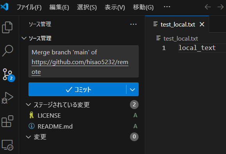
Task: Collapse the 変更 group
Action: [x=28, y=137]
